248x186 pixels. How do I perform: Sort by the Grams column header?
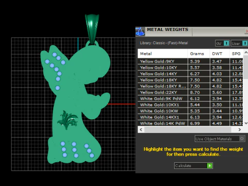(198, 54)
